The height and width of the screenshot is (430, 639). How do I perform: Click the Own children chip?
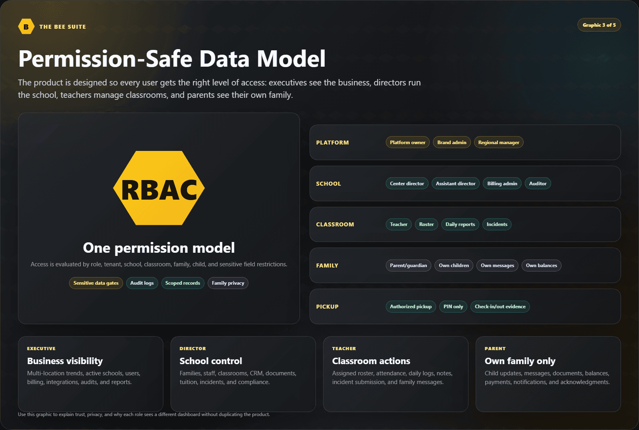point(454,266)
